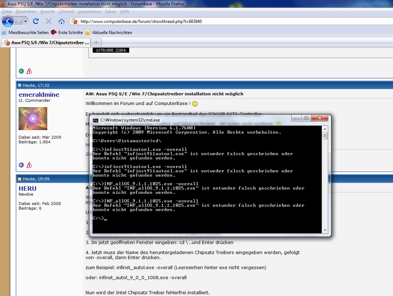
Task: Open the back/forward history dropdown arrow
Action: [x=25, y=22]
